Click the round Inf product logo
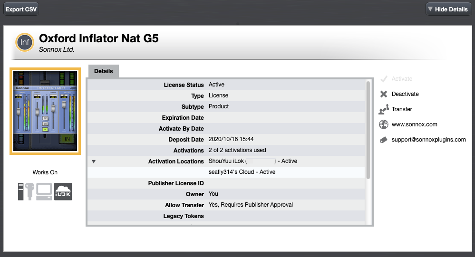475x257 pixels. click(25, 42)
